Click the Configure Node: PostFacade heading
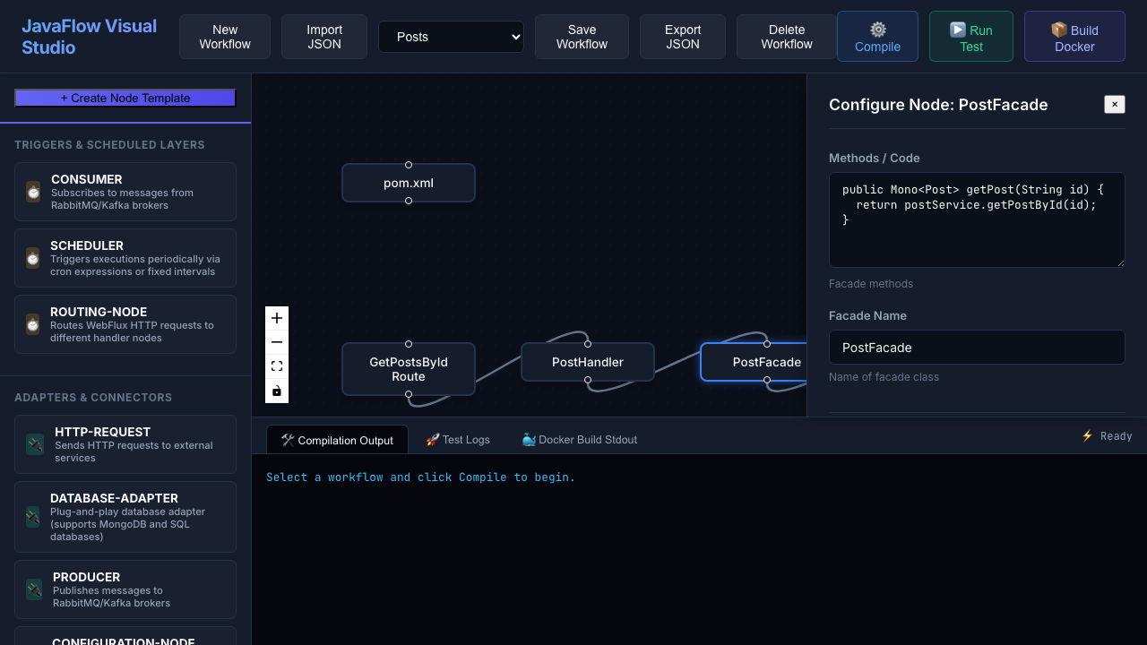1147x645 pixels. [938, 105]
